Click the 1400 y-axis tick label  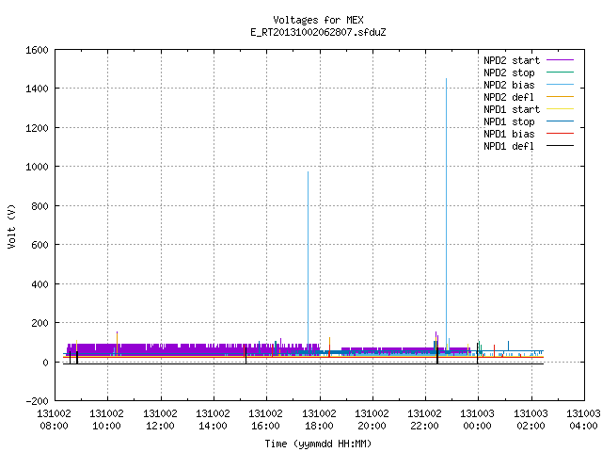tap(37, 89)
